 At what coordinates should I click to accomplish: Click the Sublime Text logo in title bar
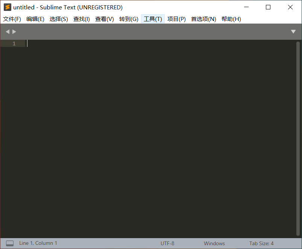tap(7, 7)
